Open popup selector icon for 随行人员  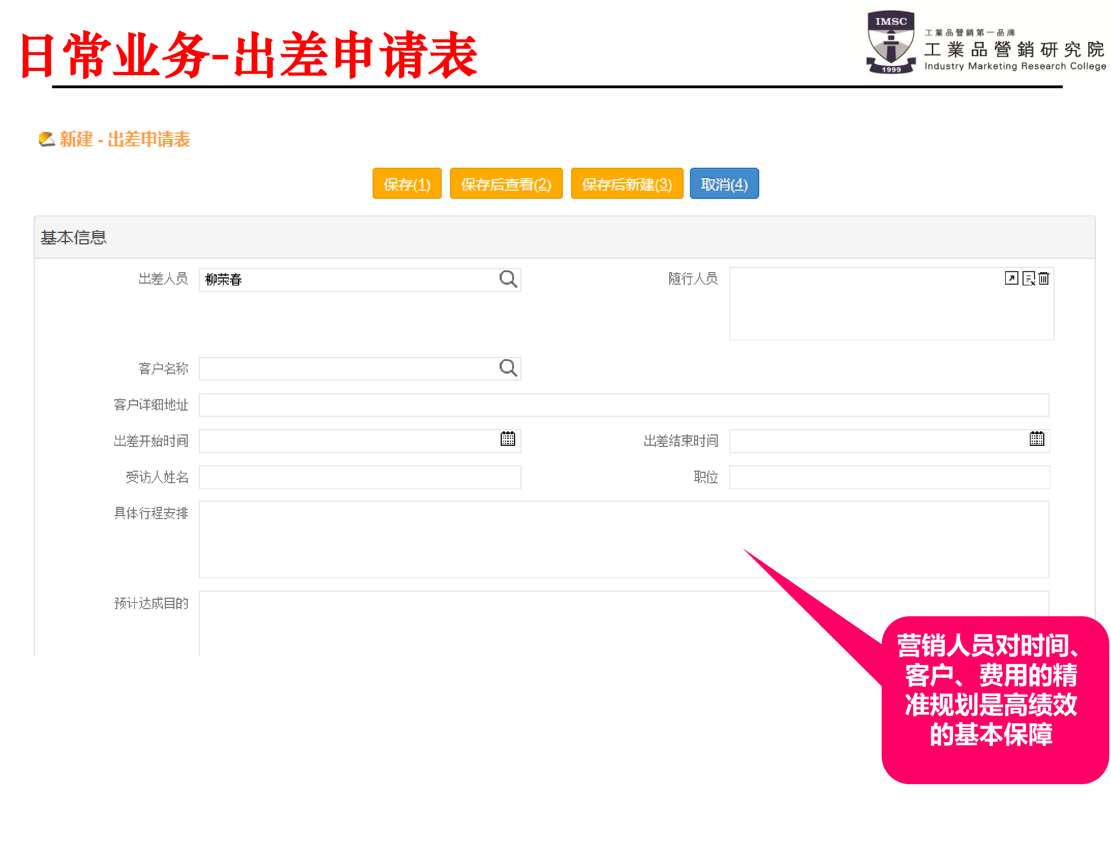tap(1011, 278)
